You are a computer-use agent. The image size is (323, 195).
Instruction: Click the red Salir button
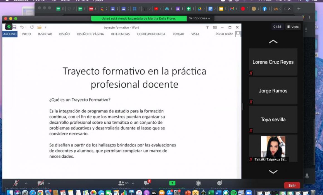point(292,185)
